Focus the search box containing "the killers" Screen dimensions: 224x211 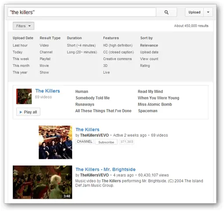(82, 12)
